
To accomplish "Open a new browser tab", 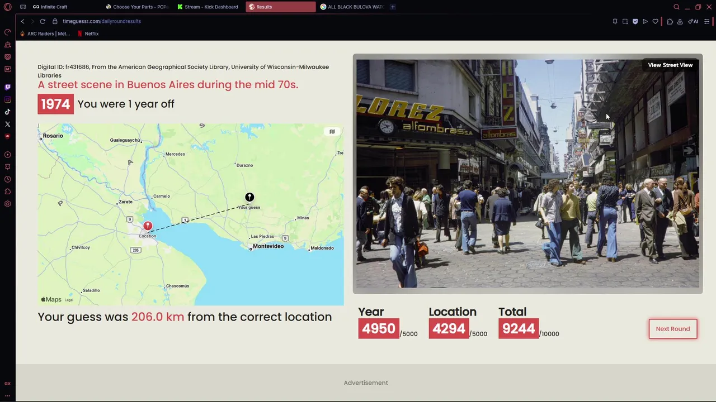I will coord(393,7).
